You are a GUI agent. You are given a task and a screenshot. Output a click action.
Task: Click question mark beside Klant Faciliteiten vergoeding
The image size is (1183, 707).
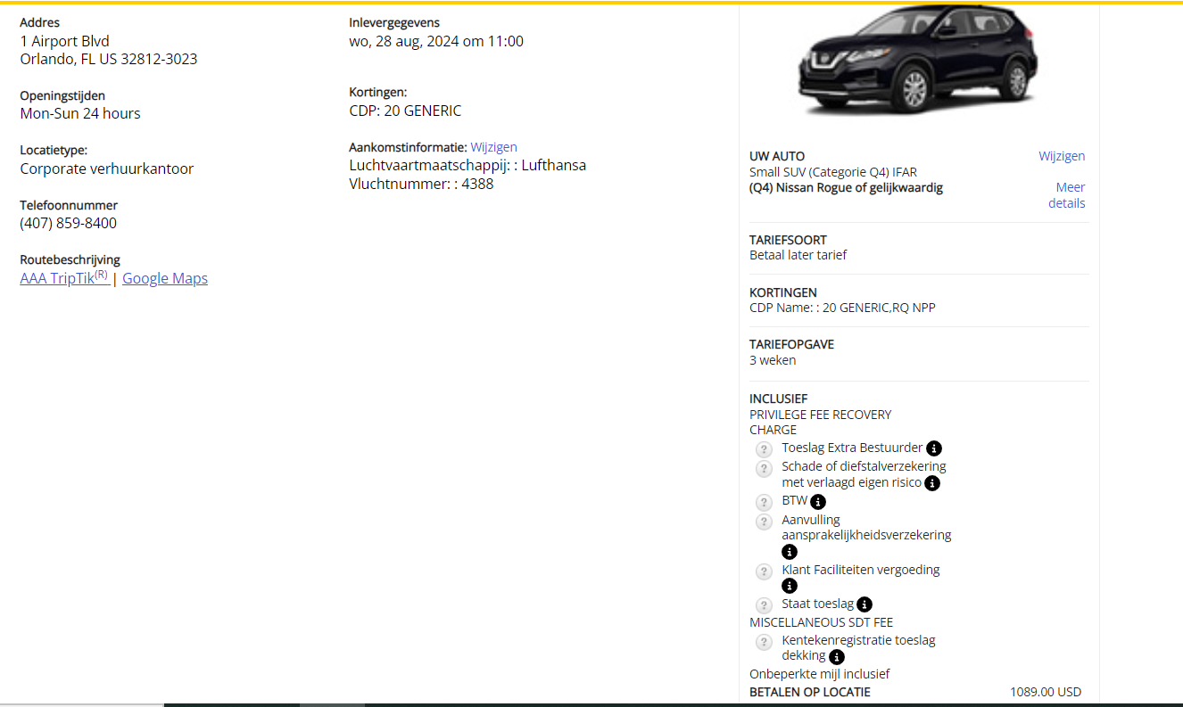tap(764, 571)
